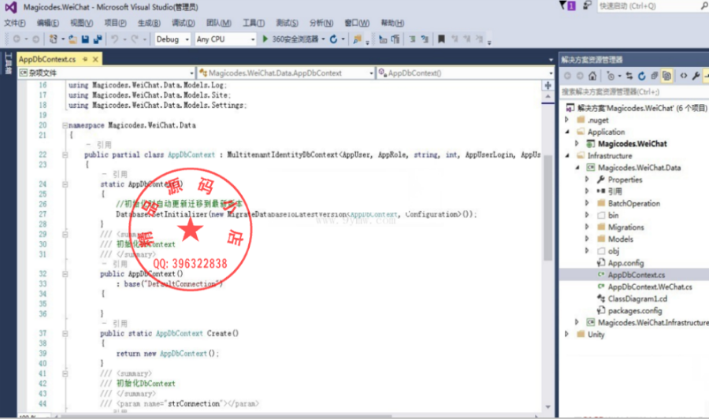
Task: Click the pending changes filter clock icon
Action: click(611, 76)
